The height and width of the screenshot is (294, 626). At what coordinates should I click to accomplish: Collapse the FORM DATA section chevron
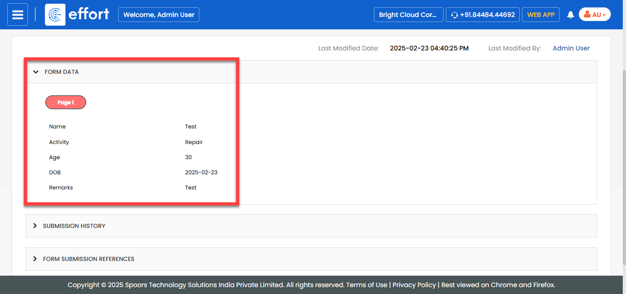[36, 72]
